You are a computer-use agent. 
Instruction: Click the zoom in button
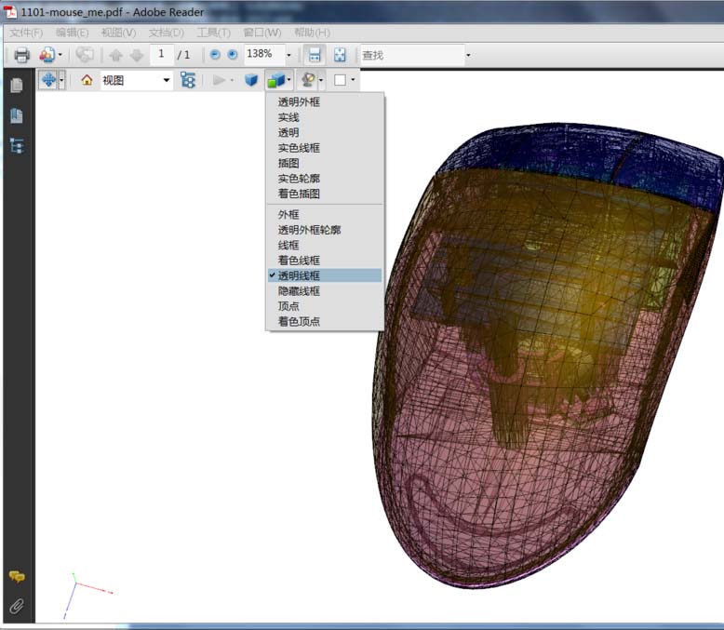pos(233,55)
